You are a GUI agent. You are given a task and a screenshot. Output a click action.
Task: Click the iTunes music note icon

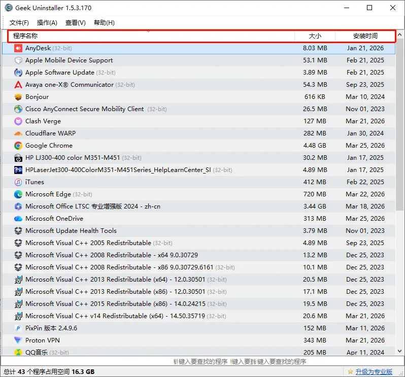point(18,182)
